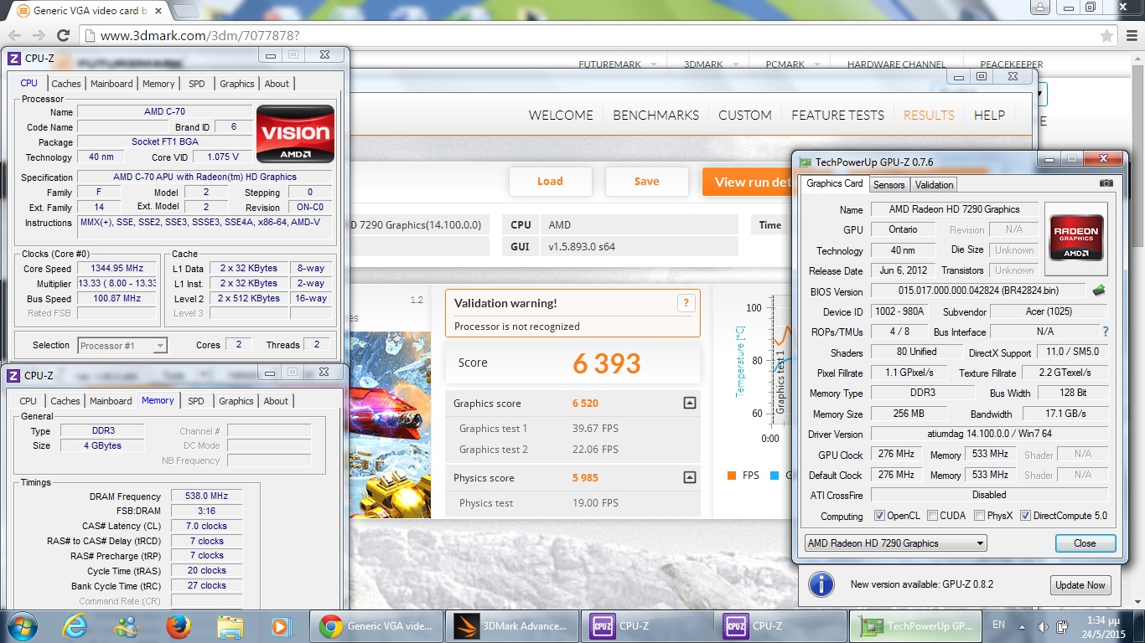Click the network tray icon

pyautogui.click(x=1061, y=626)
